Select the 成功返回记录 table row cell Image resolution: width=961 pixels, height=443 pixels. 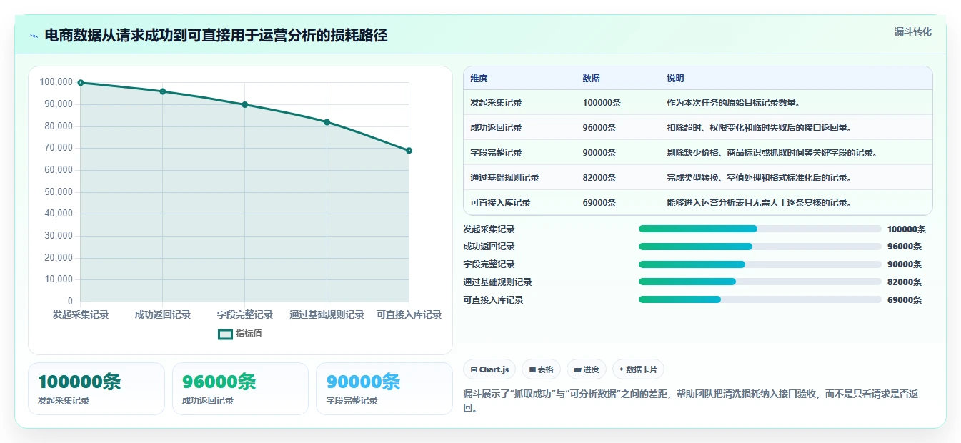(x=496, y=128)
